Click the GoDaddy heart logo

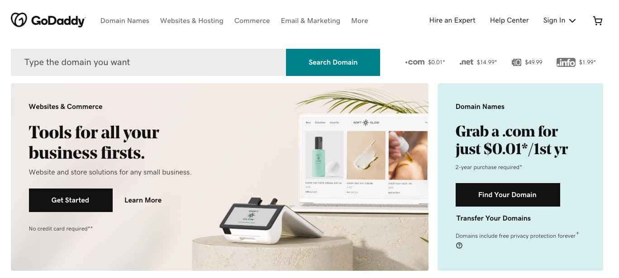pos(19,20)
